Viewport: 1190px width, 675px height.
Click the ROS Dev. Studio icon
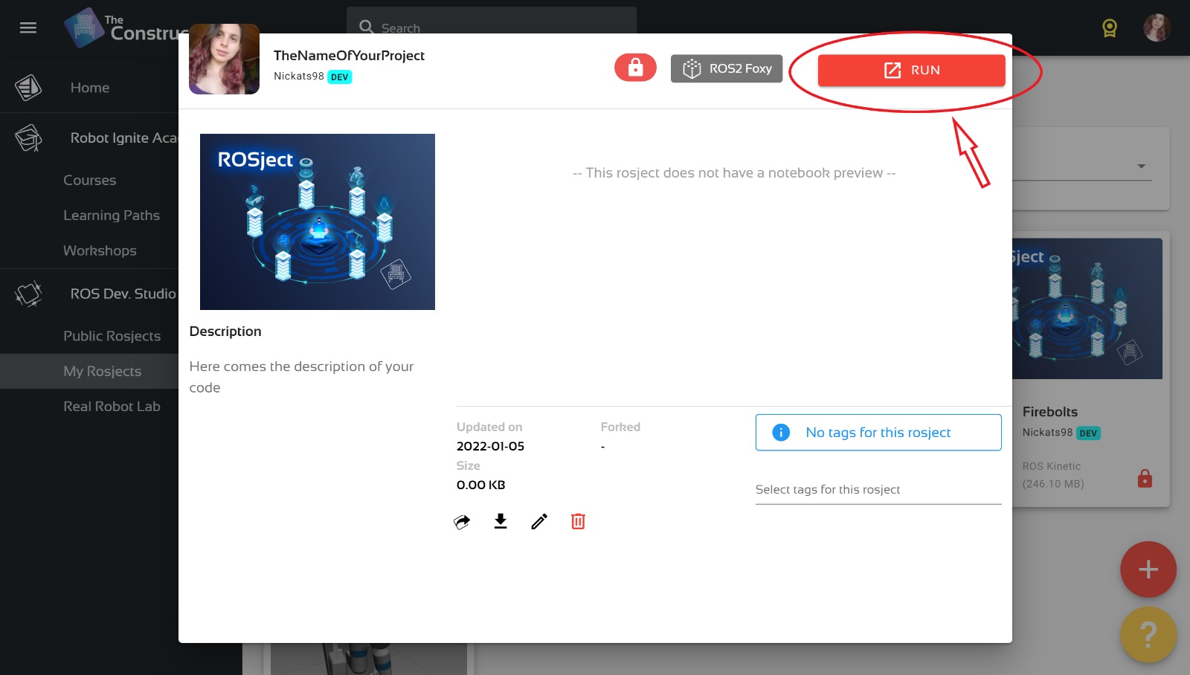[x=28, y=294]
